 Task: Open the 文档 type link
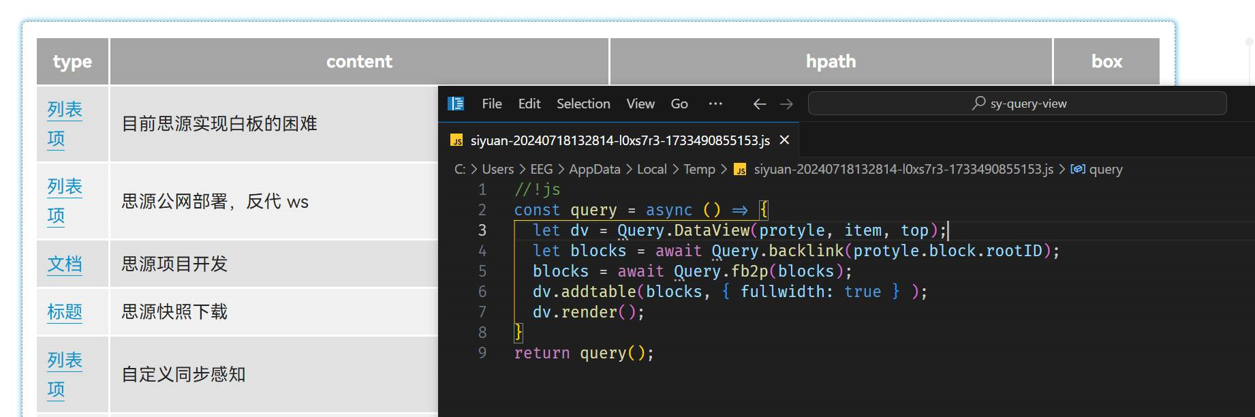(x=65, y=264)
